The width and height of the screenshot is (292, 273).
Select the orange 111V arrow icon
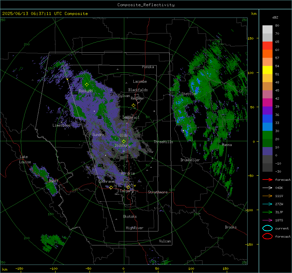(267, 196)
